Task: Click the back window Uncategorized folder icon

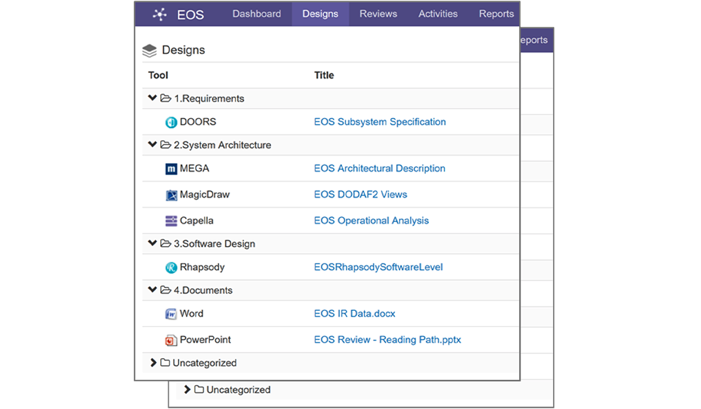Action: point(199,390)
